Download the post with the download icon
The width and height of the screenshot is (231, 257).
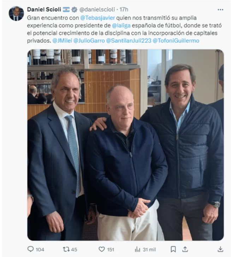pos(220,249)
